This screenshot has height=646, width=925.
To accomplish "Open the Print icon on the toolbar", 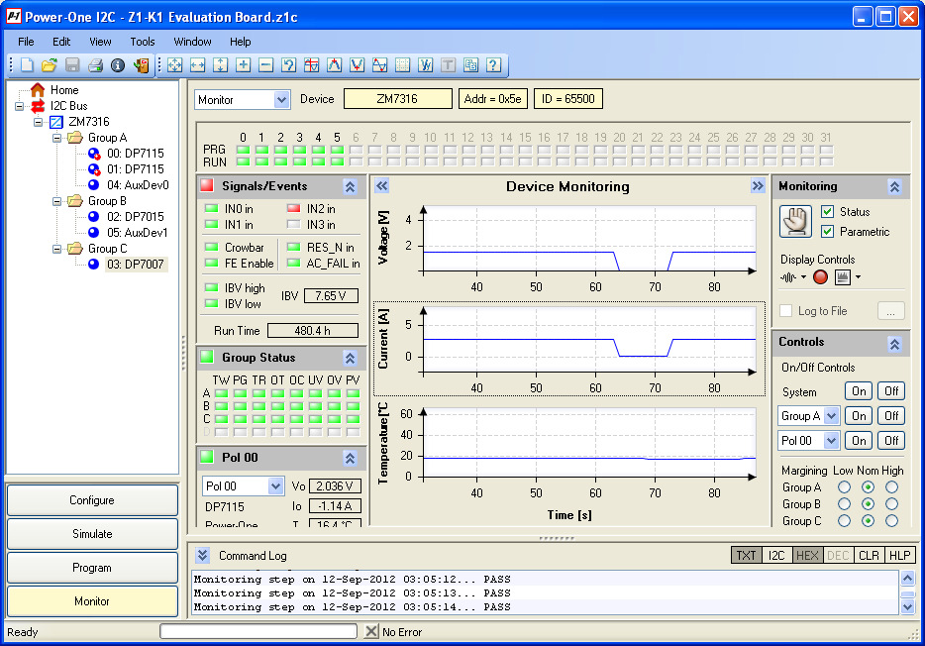I will pos(94,65).
